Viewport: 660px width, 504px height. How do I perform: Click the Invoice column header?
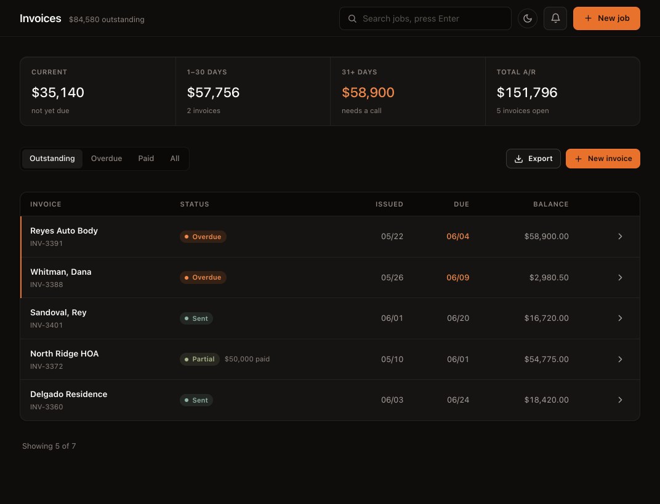pos(46,204)
